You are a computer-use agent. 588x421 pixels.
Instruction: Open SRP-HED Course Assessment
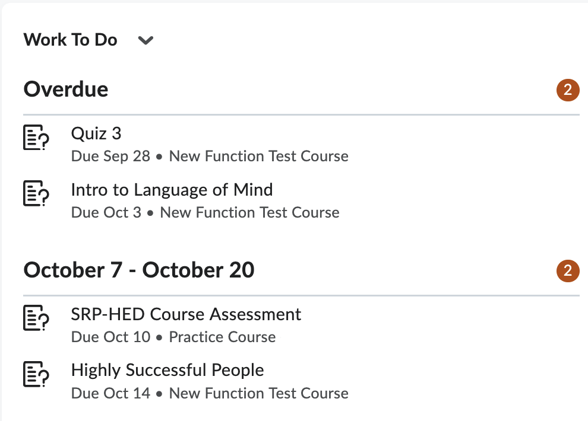186,314
